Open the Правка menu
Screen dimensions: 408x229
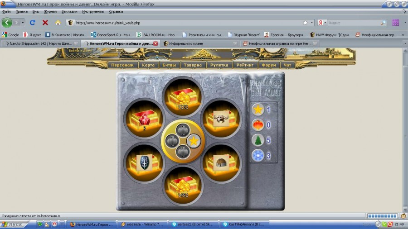click(x=22, y=11)
